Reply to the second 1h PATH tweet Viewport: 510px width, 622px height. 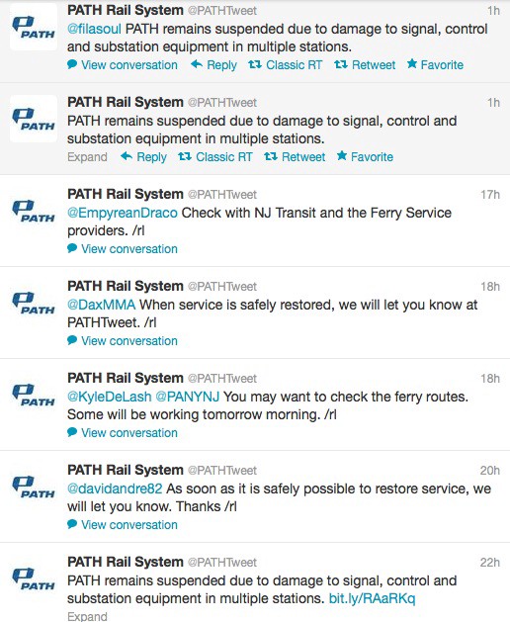143,156
